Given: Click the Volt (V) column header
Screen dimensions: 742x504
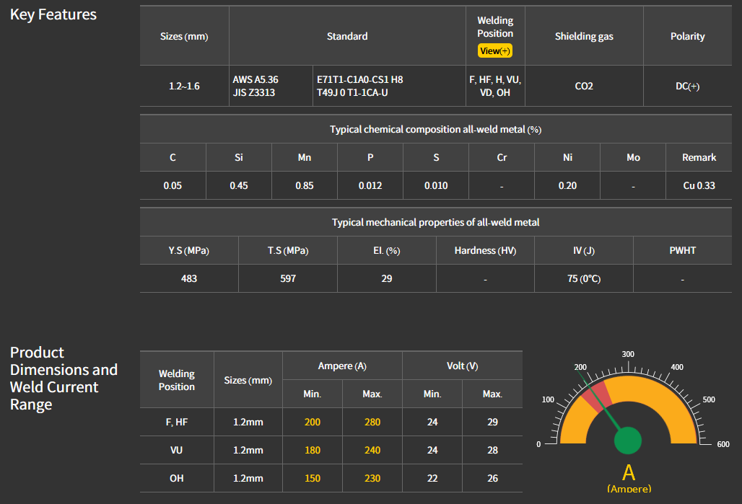Looking at the screenshot, I should pos(463,366).
